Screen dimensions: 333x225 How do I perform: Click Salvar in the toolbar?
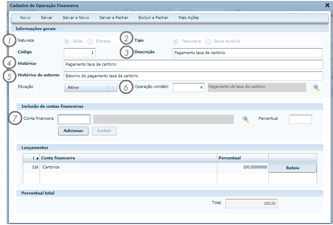click(47, 18)
